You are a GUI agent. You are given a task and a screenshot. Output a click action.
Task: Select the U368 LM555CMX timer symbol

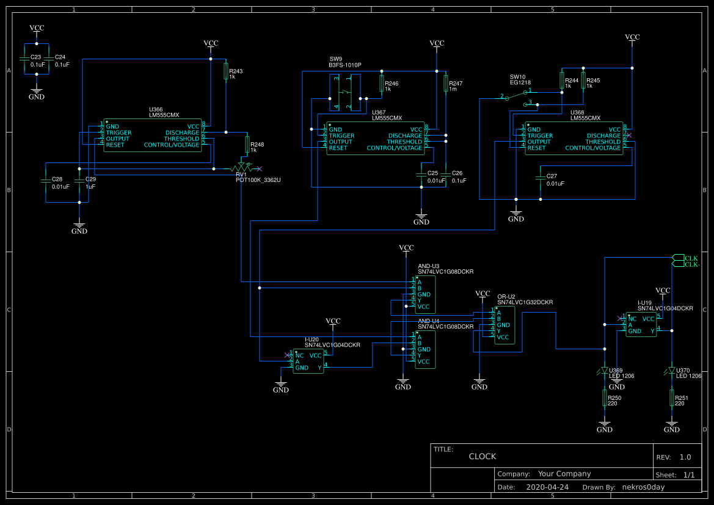[573, 138]
